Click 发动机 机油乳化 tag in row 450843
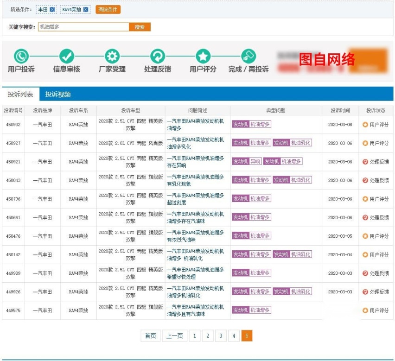 pos(292,180)
